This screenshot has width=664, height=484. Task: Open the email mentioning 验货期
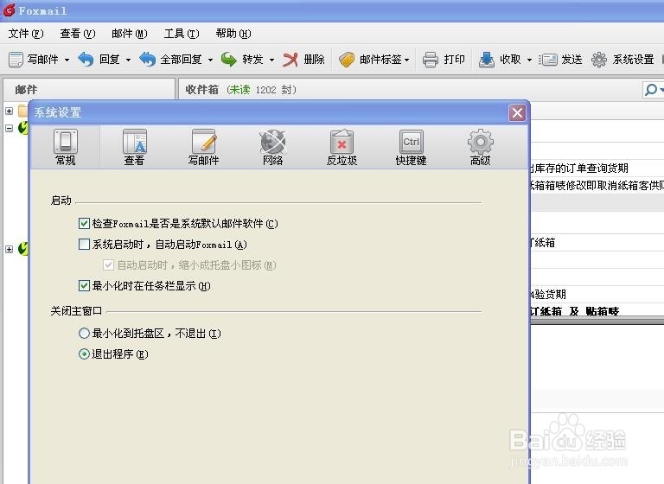point(597,294)
